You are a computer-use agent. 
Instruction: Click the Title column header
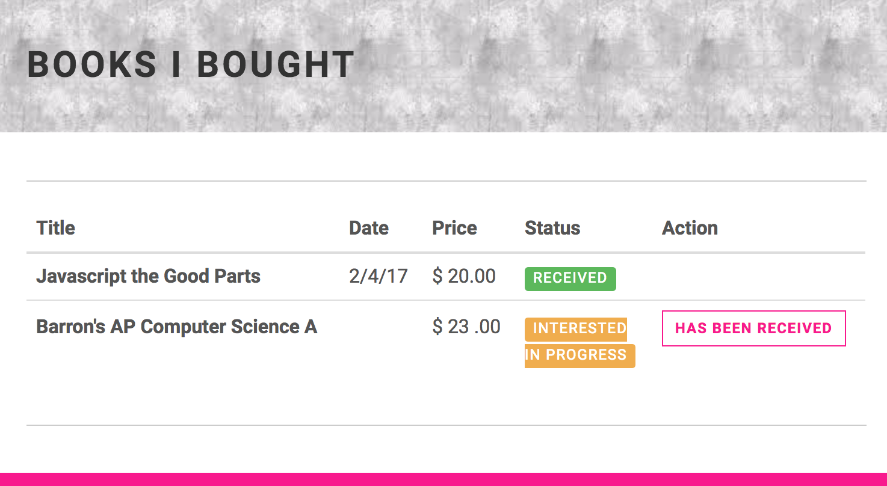click(x=55, y=228)
